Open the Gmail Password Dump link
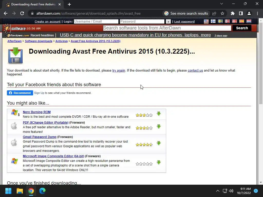 [x=40, y=137]
